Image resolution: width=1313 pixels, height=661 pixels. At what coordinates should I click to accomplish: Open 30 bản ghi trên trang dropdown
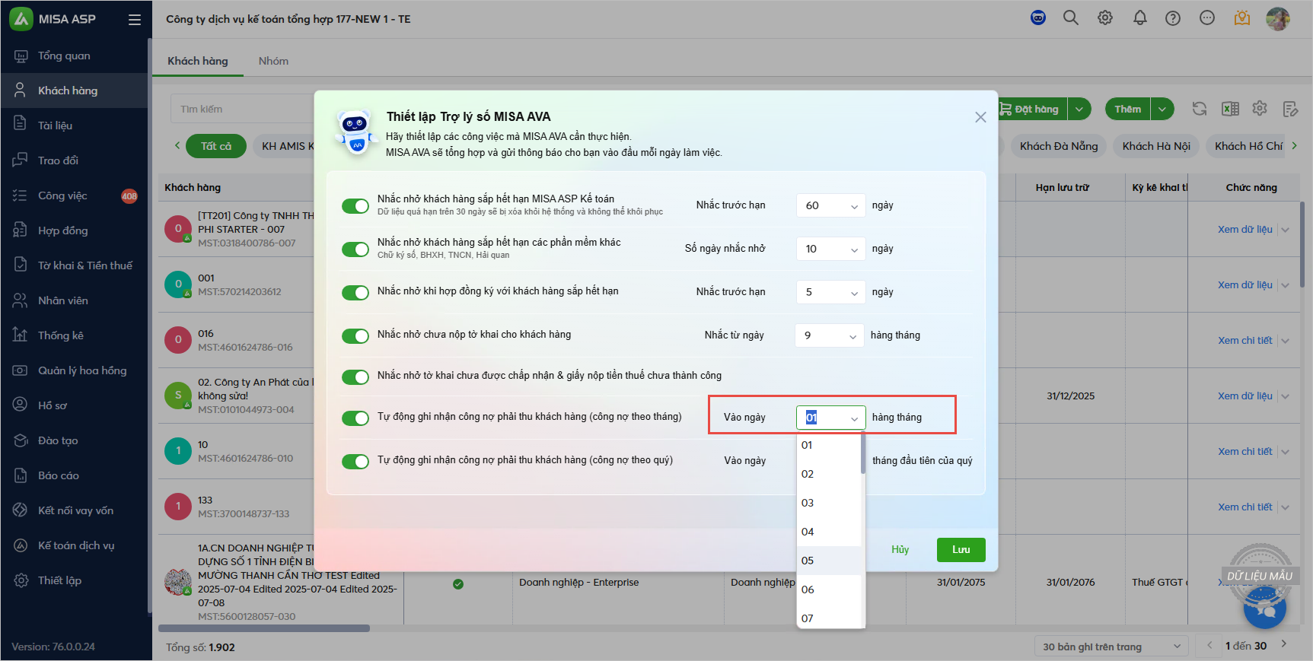point(1111,647)
